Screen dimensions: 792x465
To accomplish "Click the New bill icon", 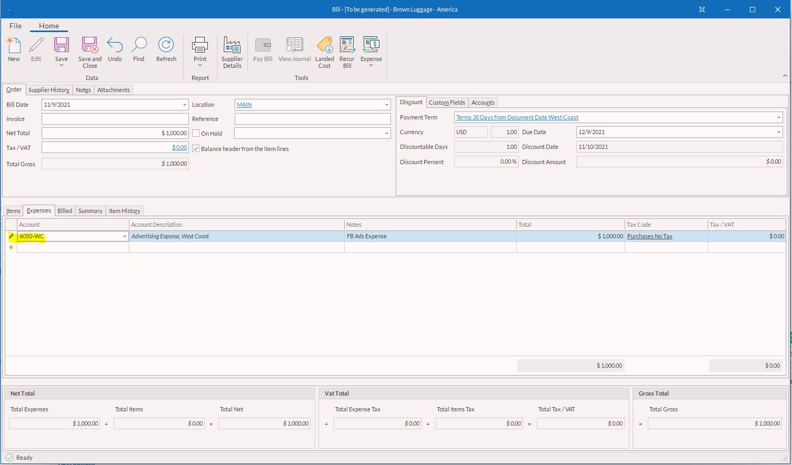I will tap(14, 46).
